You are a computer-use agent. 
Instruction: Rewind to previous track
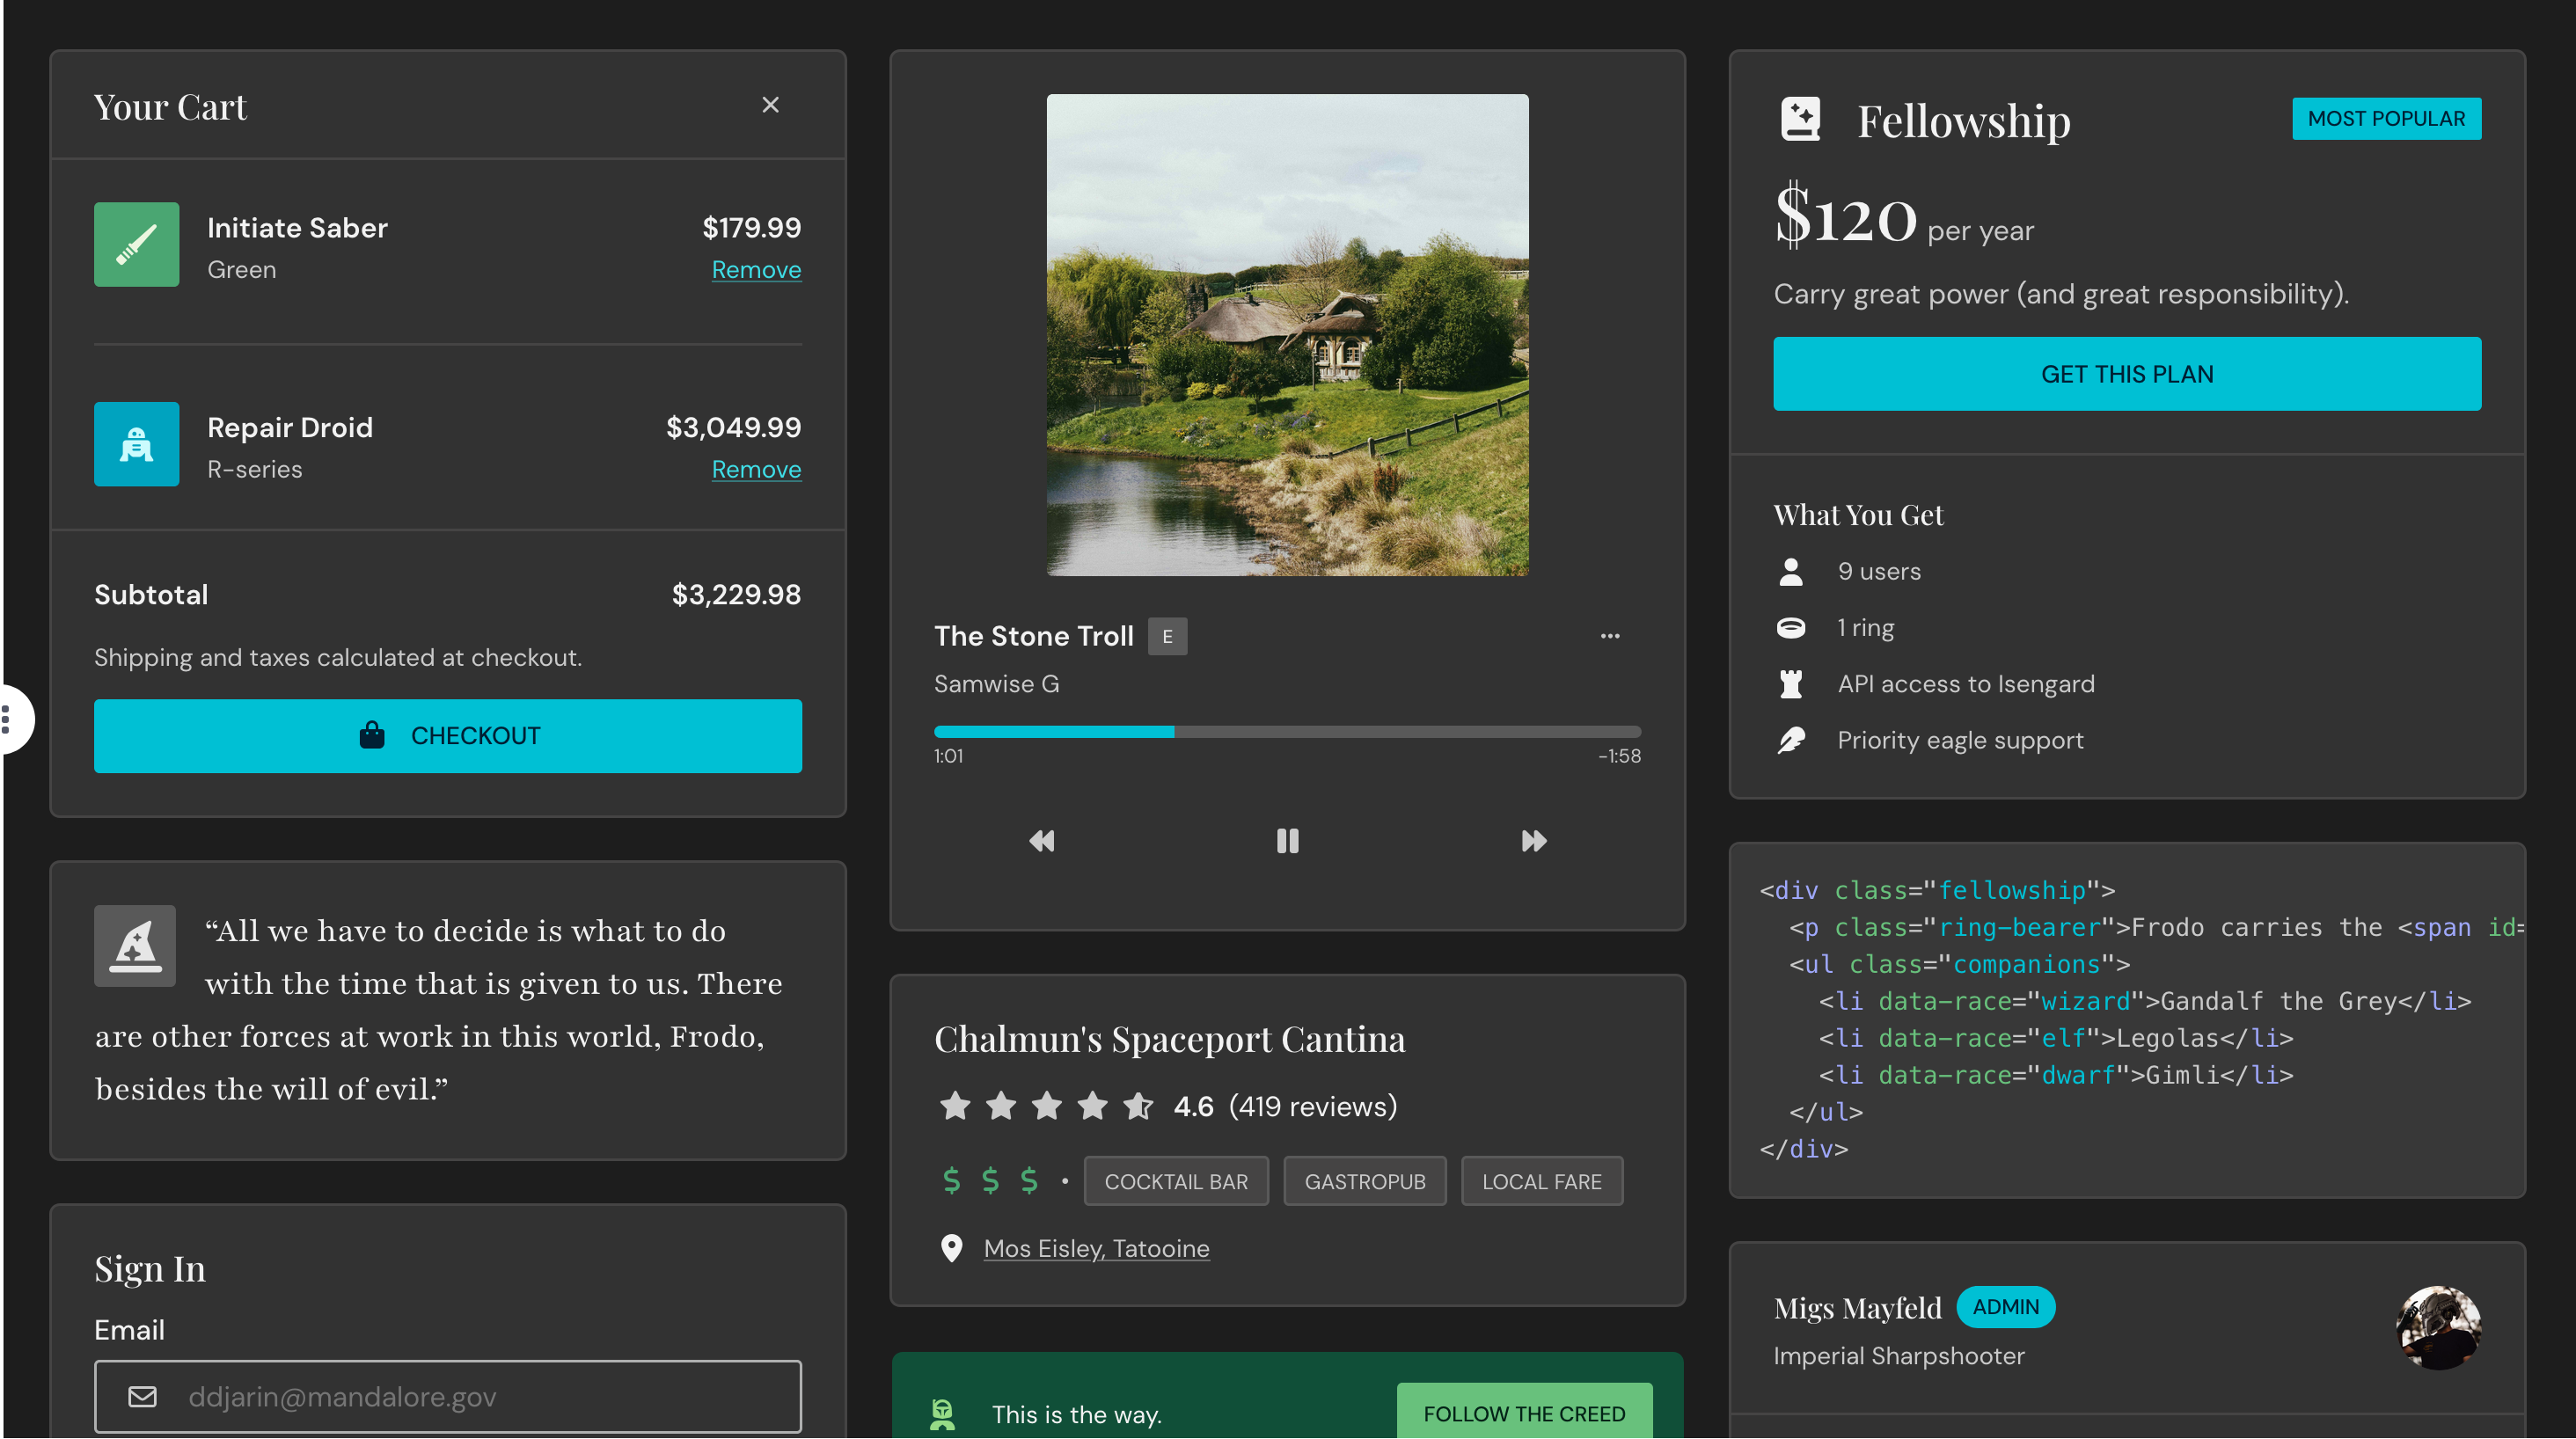(x=1042, y=841)
